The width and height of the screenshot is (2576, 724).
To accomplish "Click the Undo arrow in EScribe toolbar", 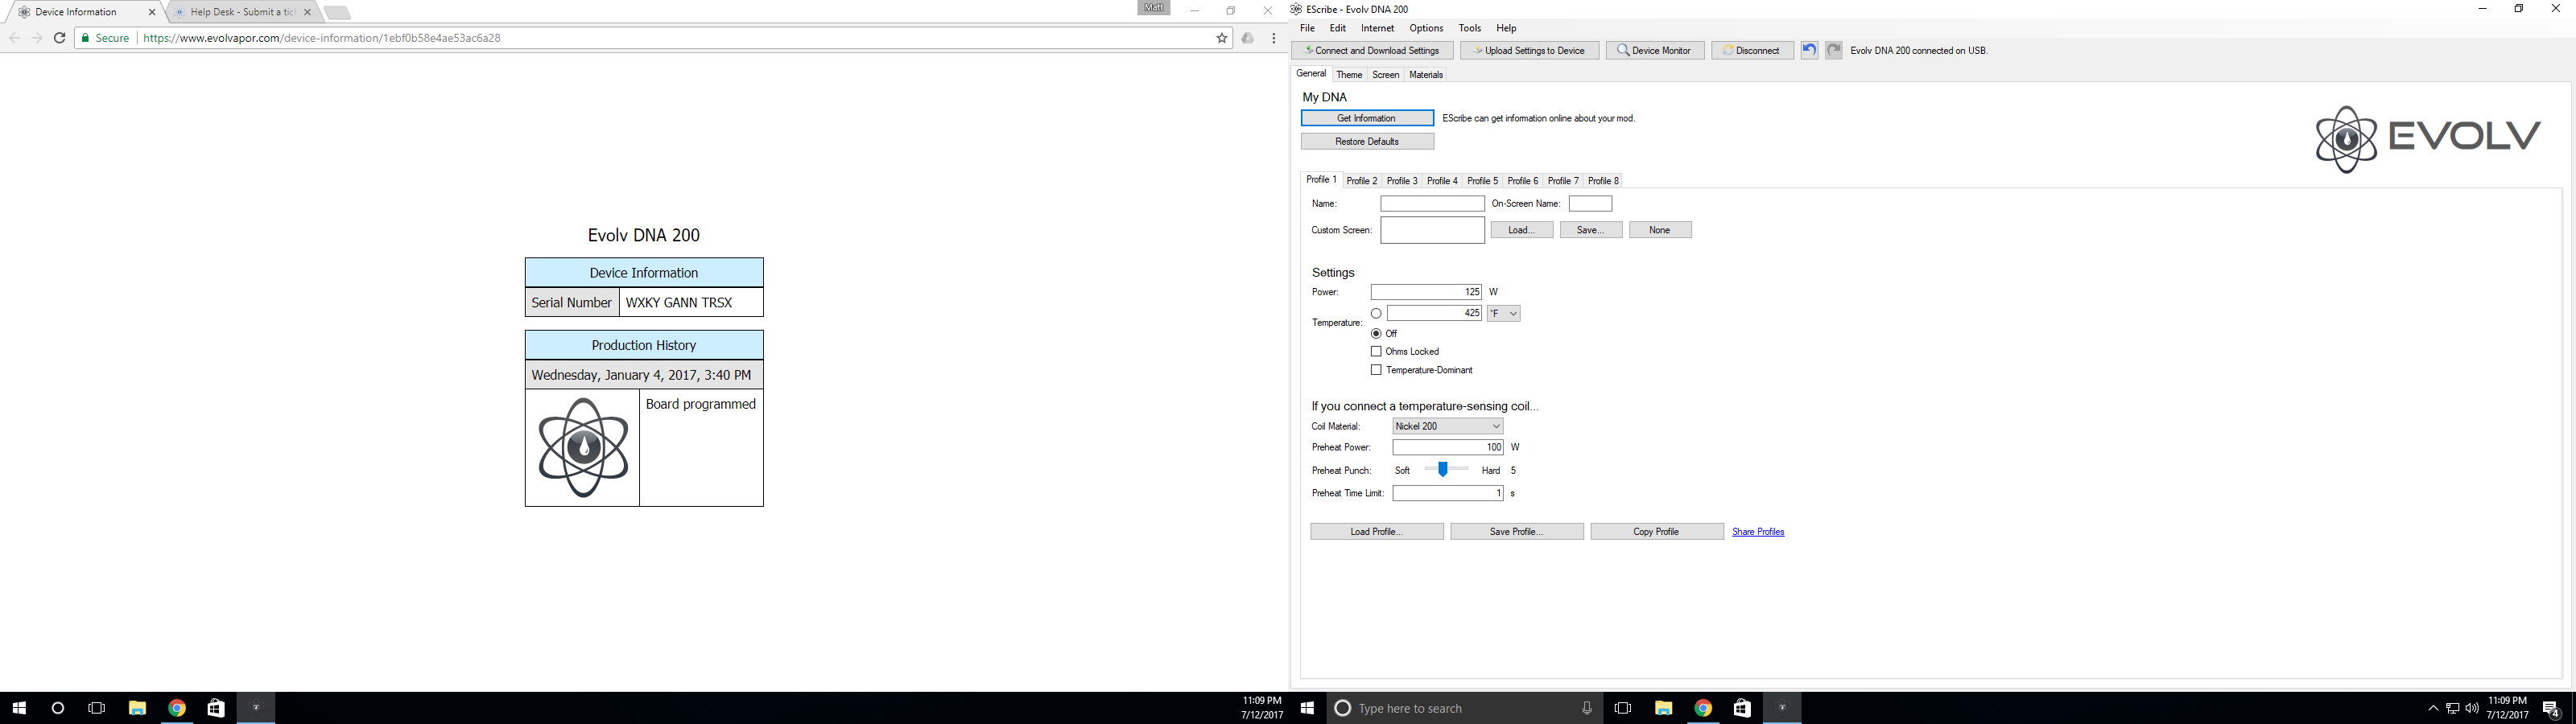I will click(1809, 50).
